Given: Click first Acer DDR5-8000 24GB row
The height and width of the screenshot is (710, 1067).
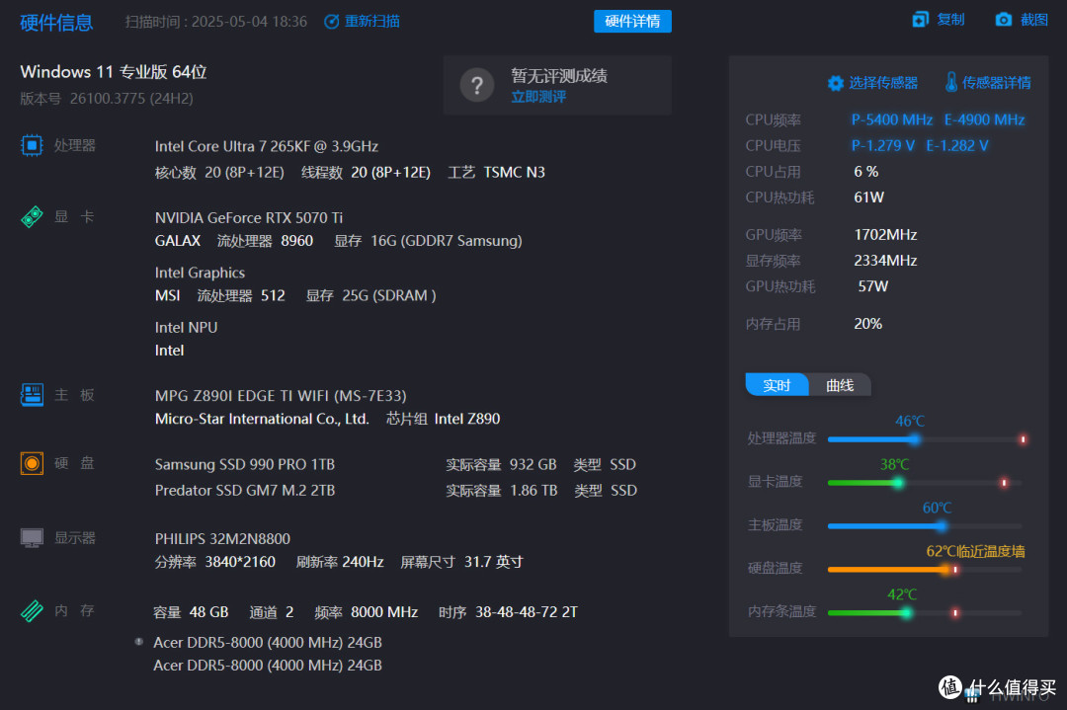Looking at the screenshot, I should [x=268, y=643].
